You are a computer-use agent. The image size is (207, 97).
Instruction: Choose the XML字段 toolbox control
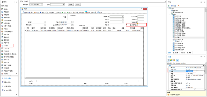click(5, 68)
